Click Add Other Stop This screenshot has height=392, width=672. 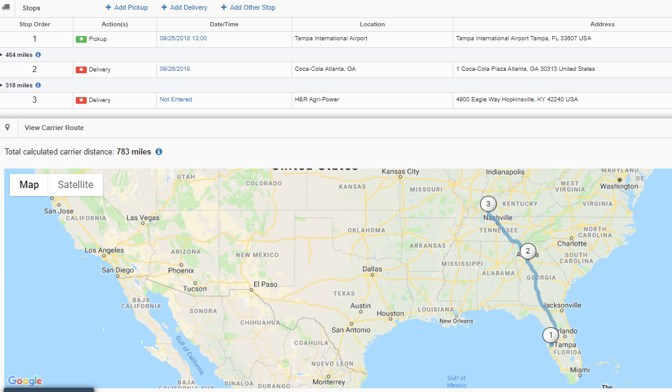[x=248, y=7]
